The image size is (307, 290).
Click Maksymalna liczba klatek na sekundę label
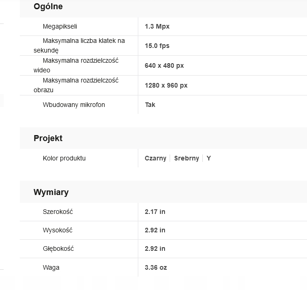79,46
